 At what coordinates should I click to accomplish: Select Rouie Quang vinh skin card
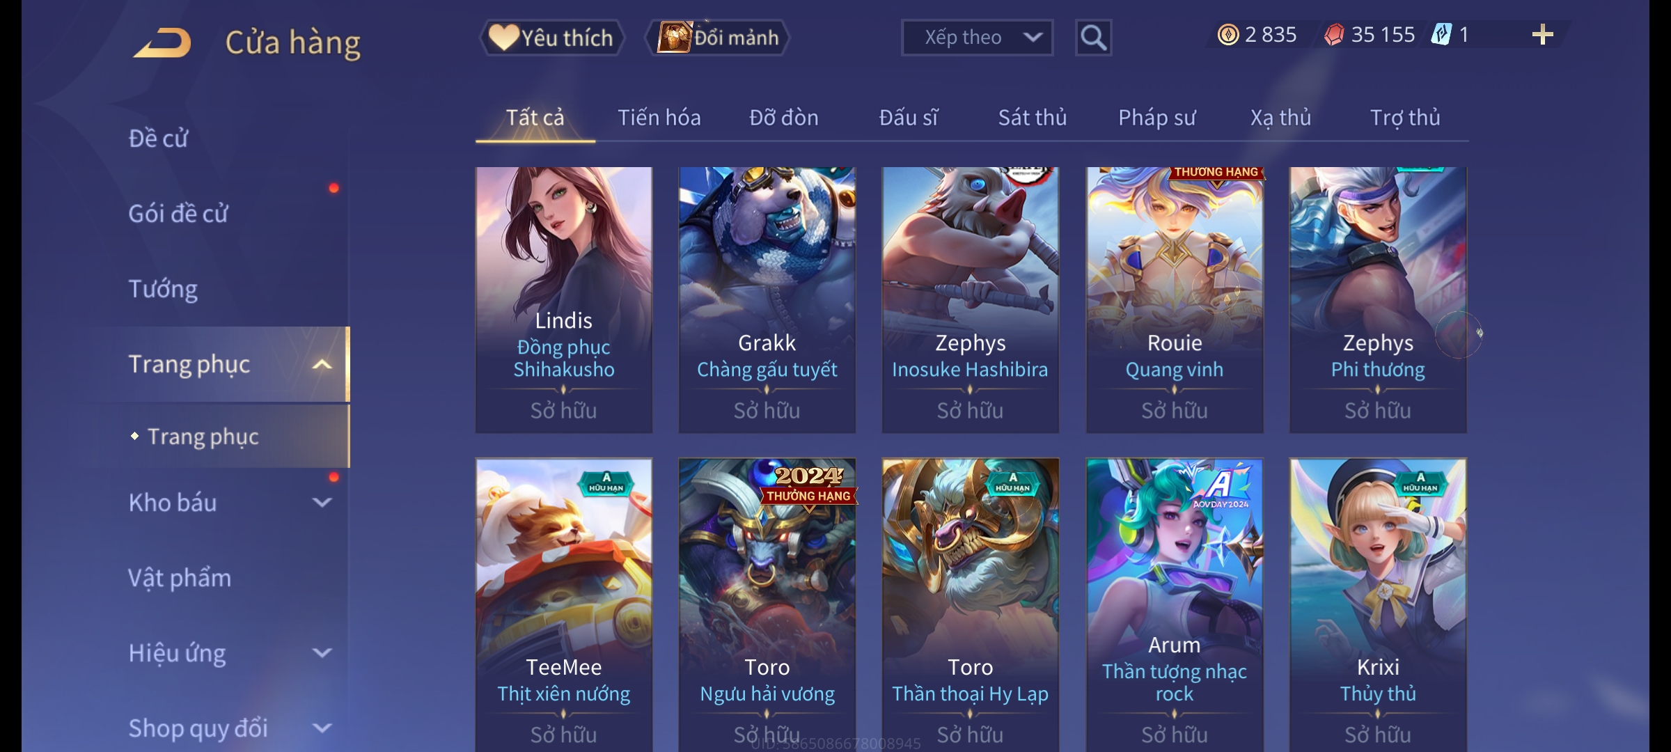(x=1175, y=300)
